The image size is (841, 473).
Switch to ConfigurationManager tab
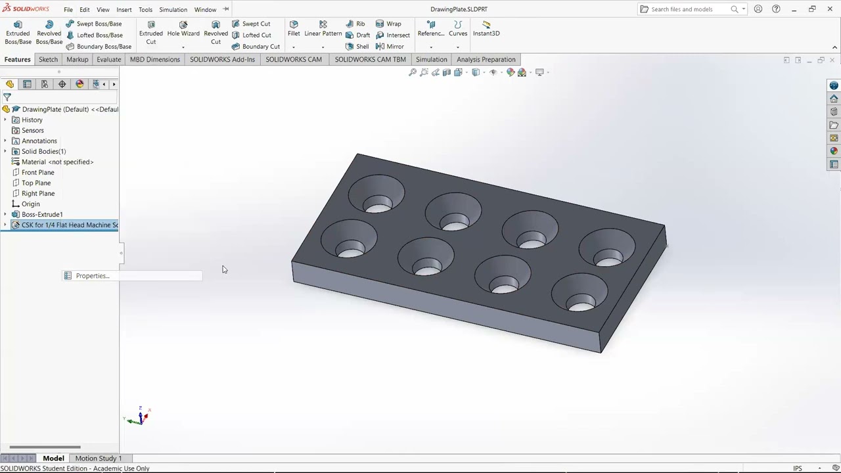[45, 84]
